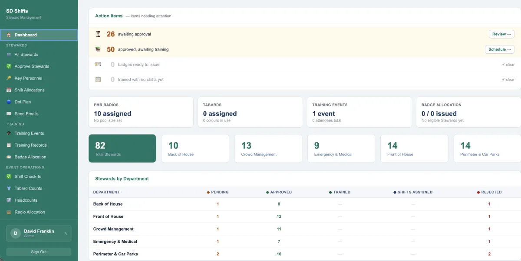Select the Emergency & Medical tile
The height and width of the screenshot is (261, 521).
point(341,148)
